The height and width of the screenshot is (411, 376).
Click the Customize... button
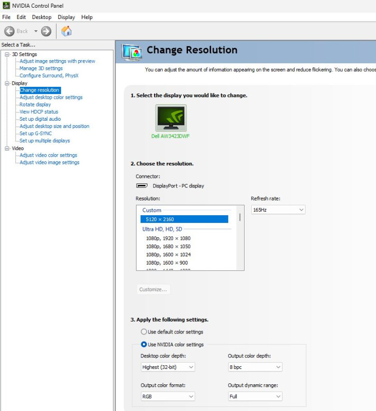[153, 289]
